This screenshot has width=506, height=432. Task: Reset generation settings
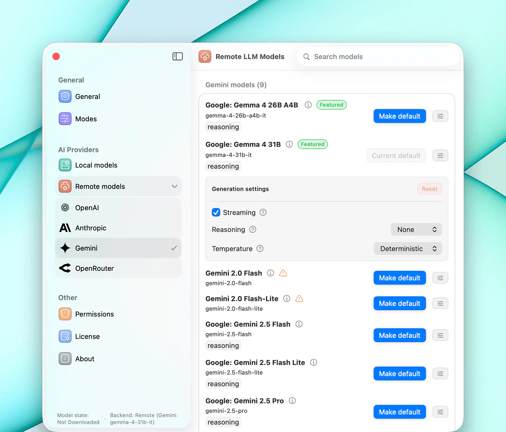coord(429,189)
